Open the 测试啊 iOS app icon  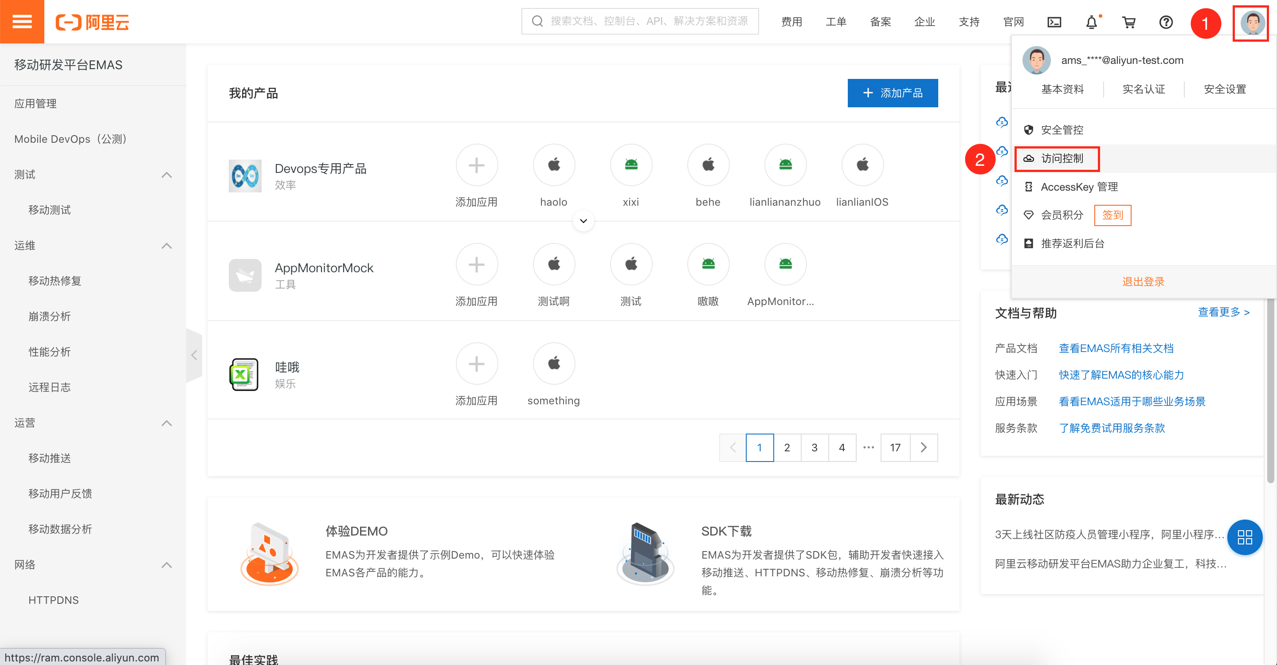click(554, 264)
